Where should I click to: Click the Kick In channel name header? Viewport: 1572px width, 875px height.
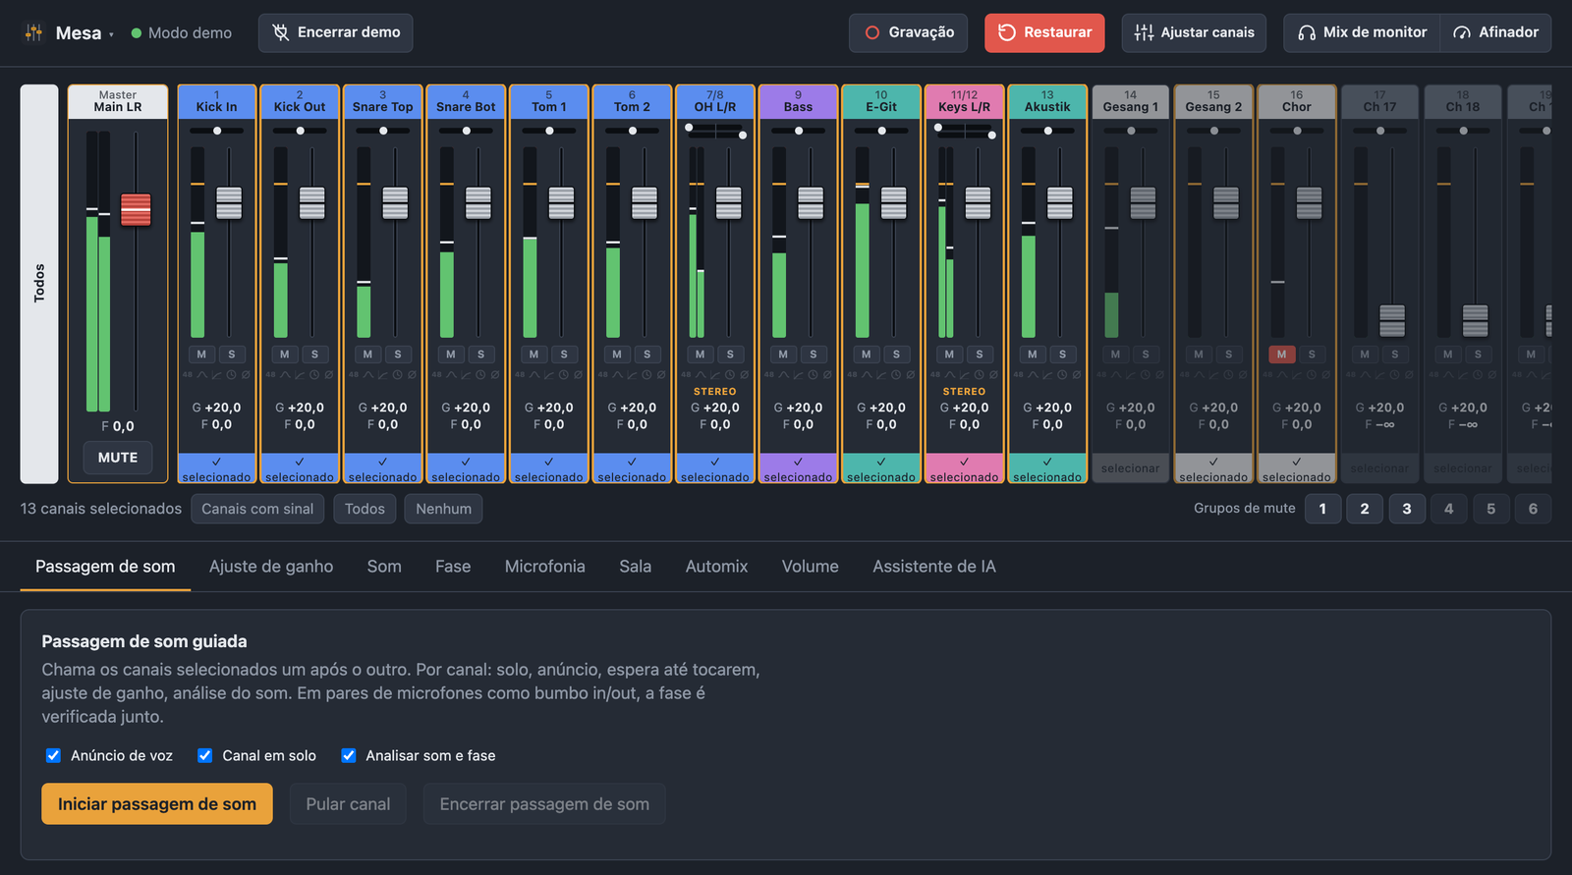click(216, 102)
